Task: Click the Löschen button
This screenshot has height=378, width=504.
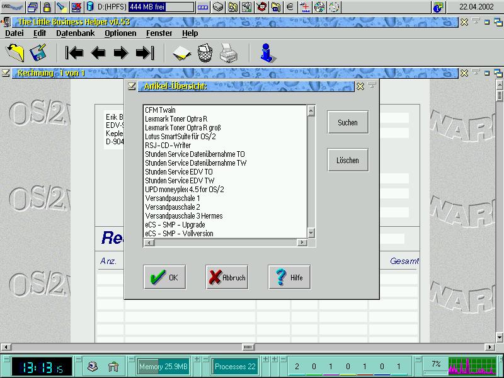Action: click(348, 160)
